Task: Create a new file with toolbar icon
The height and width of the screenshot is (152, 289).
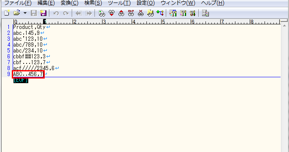Action: tap(7, 13)
